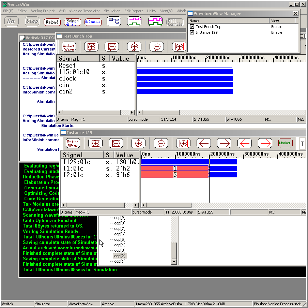Open the magenta-green waveform viewer icon
Screen dimensions: 308x308
coord(134,21)
